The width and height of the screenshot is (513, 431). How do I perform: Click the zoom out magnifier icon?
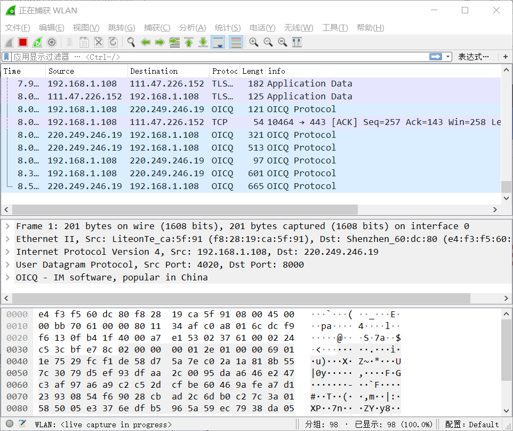(x=268, y=42)
